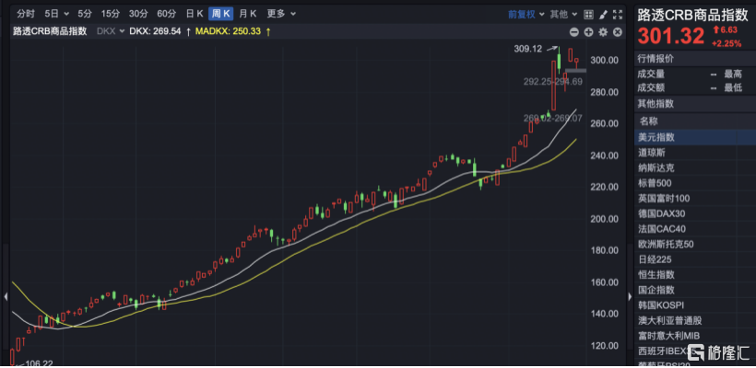Image resolution: width=756 pixels, height=368 pixels.
Task: Click the DKX: 269.54 value
Action: pos(155,31)
